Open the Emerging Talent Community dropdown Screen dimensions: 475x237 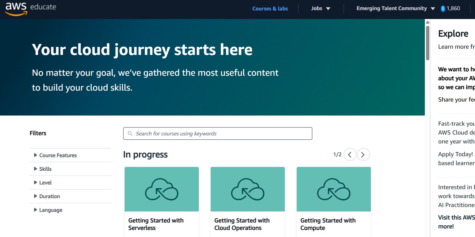395,8
